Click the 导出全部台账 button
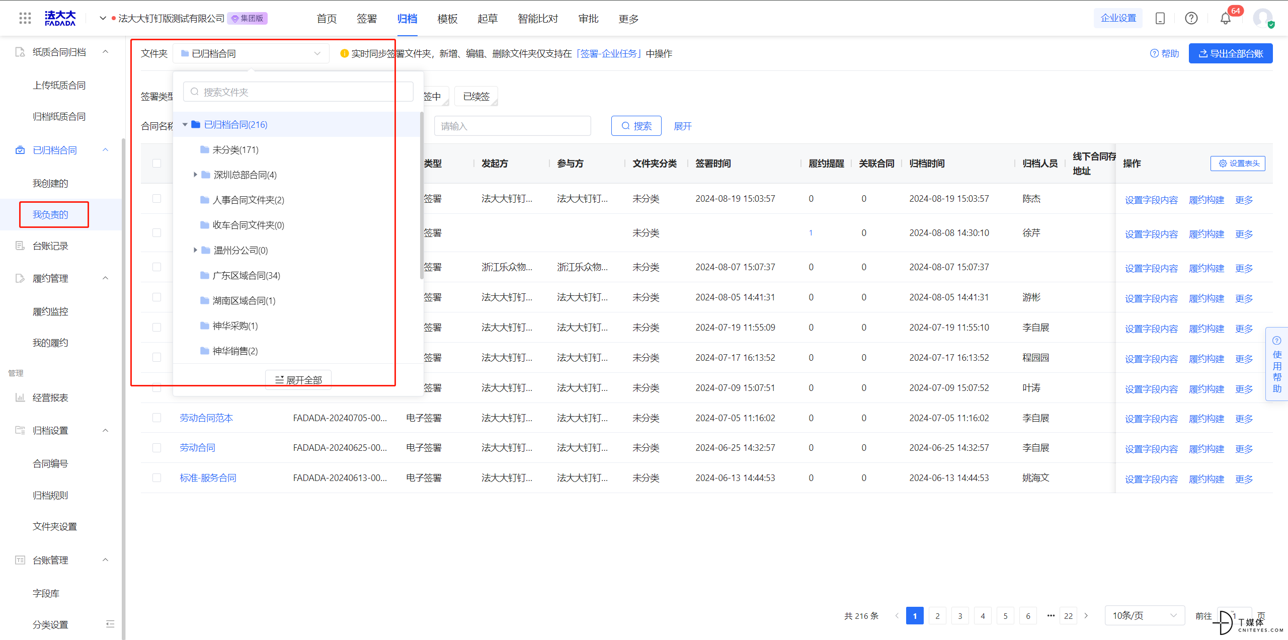Viewport: 1288px width, 640px height. point(1231,53)
